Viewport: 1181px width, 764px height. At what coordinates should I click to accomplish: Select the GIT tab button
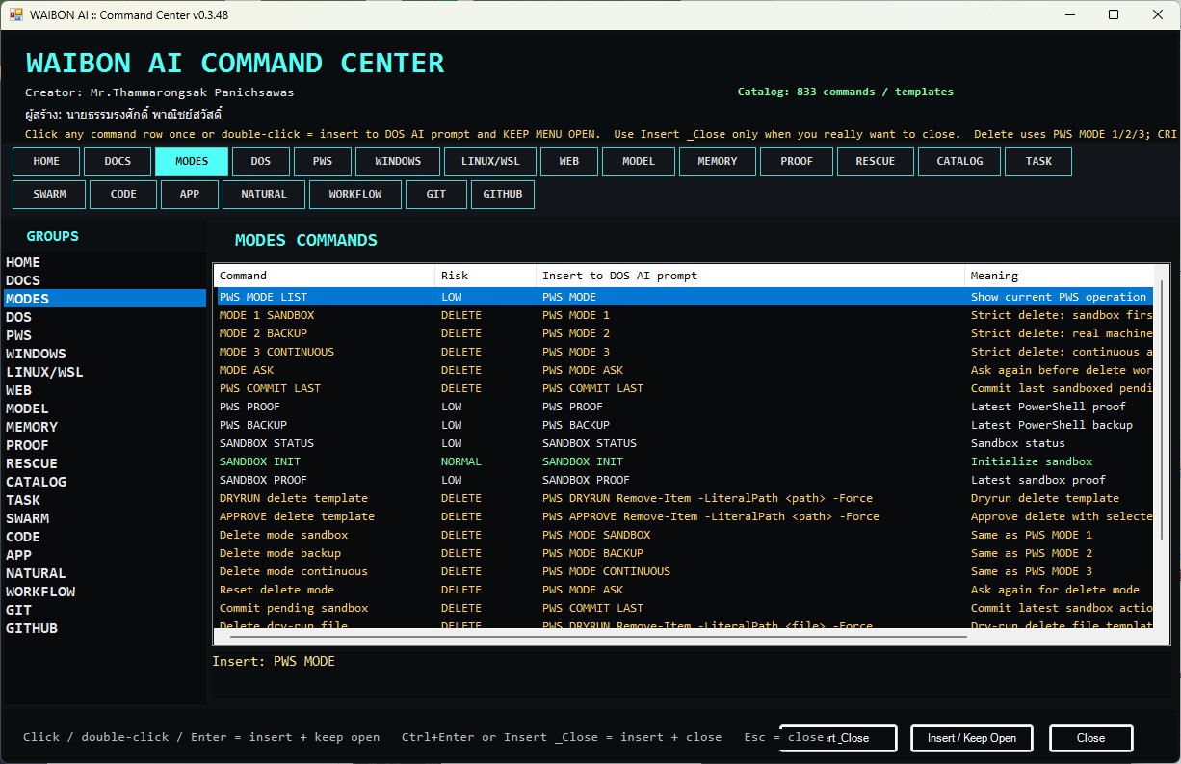[x=436, y=195]
